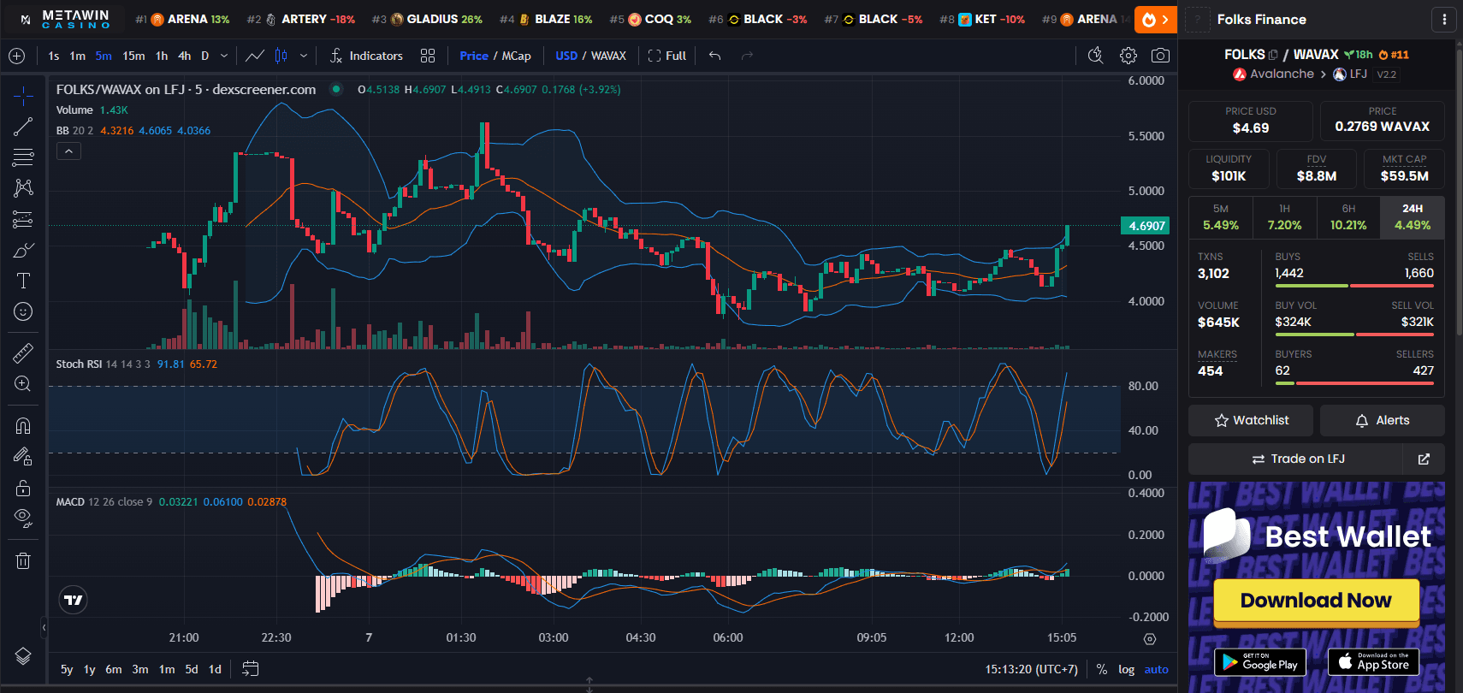The width and height of the screenshot is (1463, 693).
Task: Toggle log scale mode
Action: point(1126,669)
